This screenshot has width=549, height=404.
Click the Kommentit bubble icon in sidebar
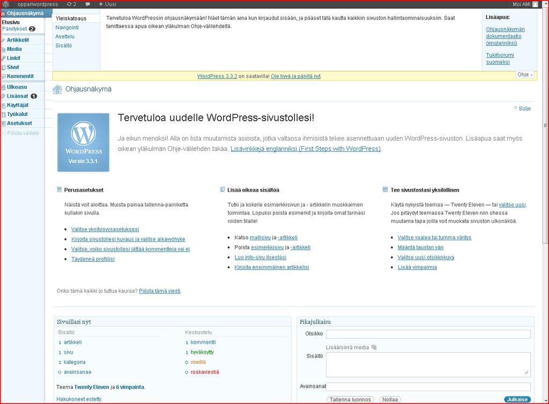3,76
